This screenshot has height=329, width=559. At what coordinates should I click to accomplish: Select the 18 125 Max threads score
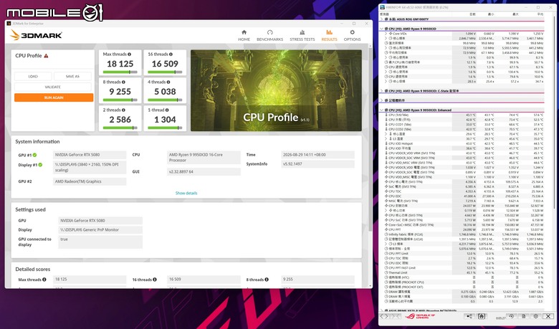click(120, 64)
